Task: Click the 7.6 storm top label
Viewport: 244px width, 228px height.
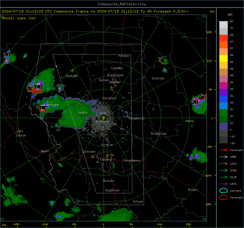Action: (202, 98)
